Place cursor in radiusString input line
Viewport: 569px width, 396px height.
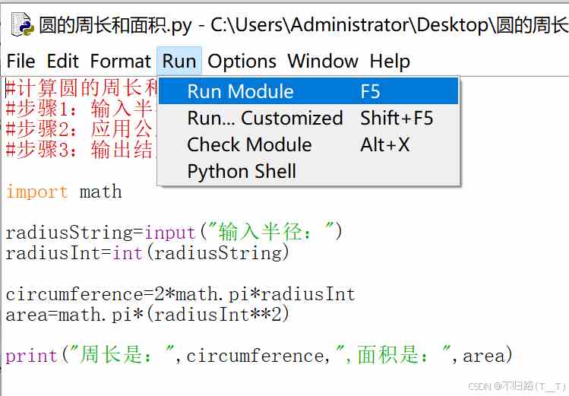pos(174,232)
